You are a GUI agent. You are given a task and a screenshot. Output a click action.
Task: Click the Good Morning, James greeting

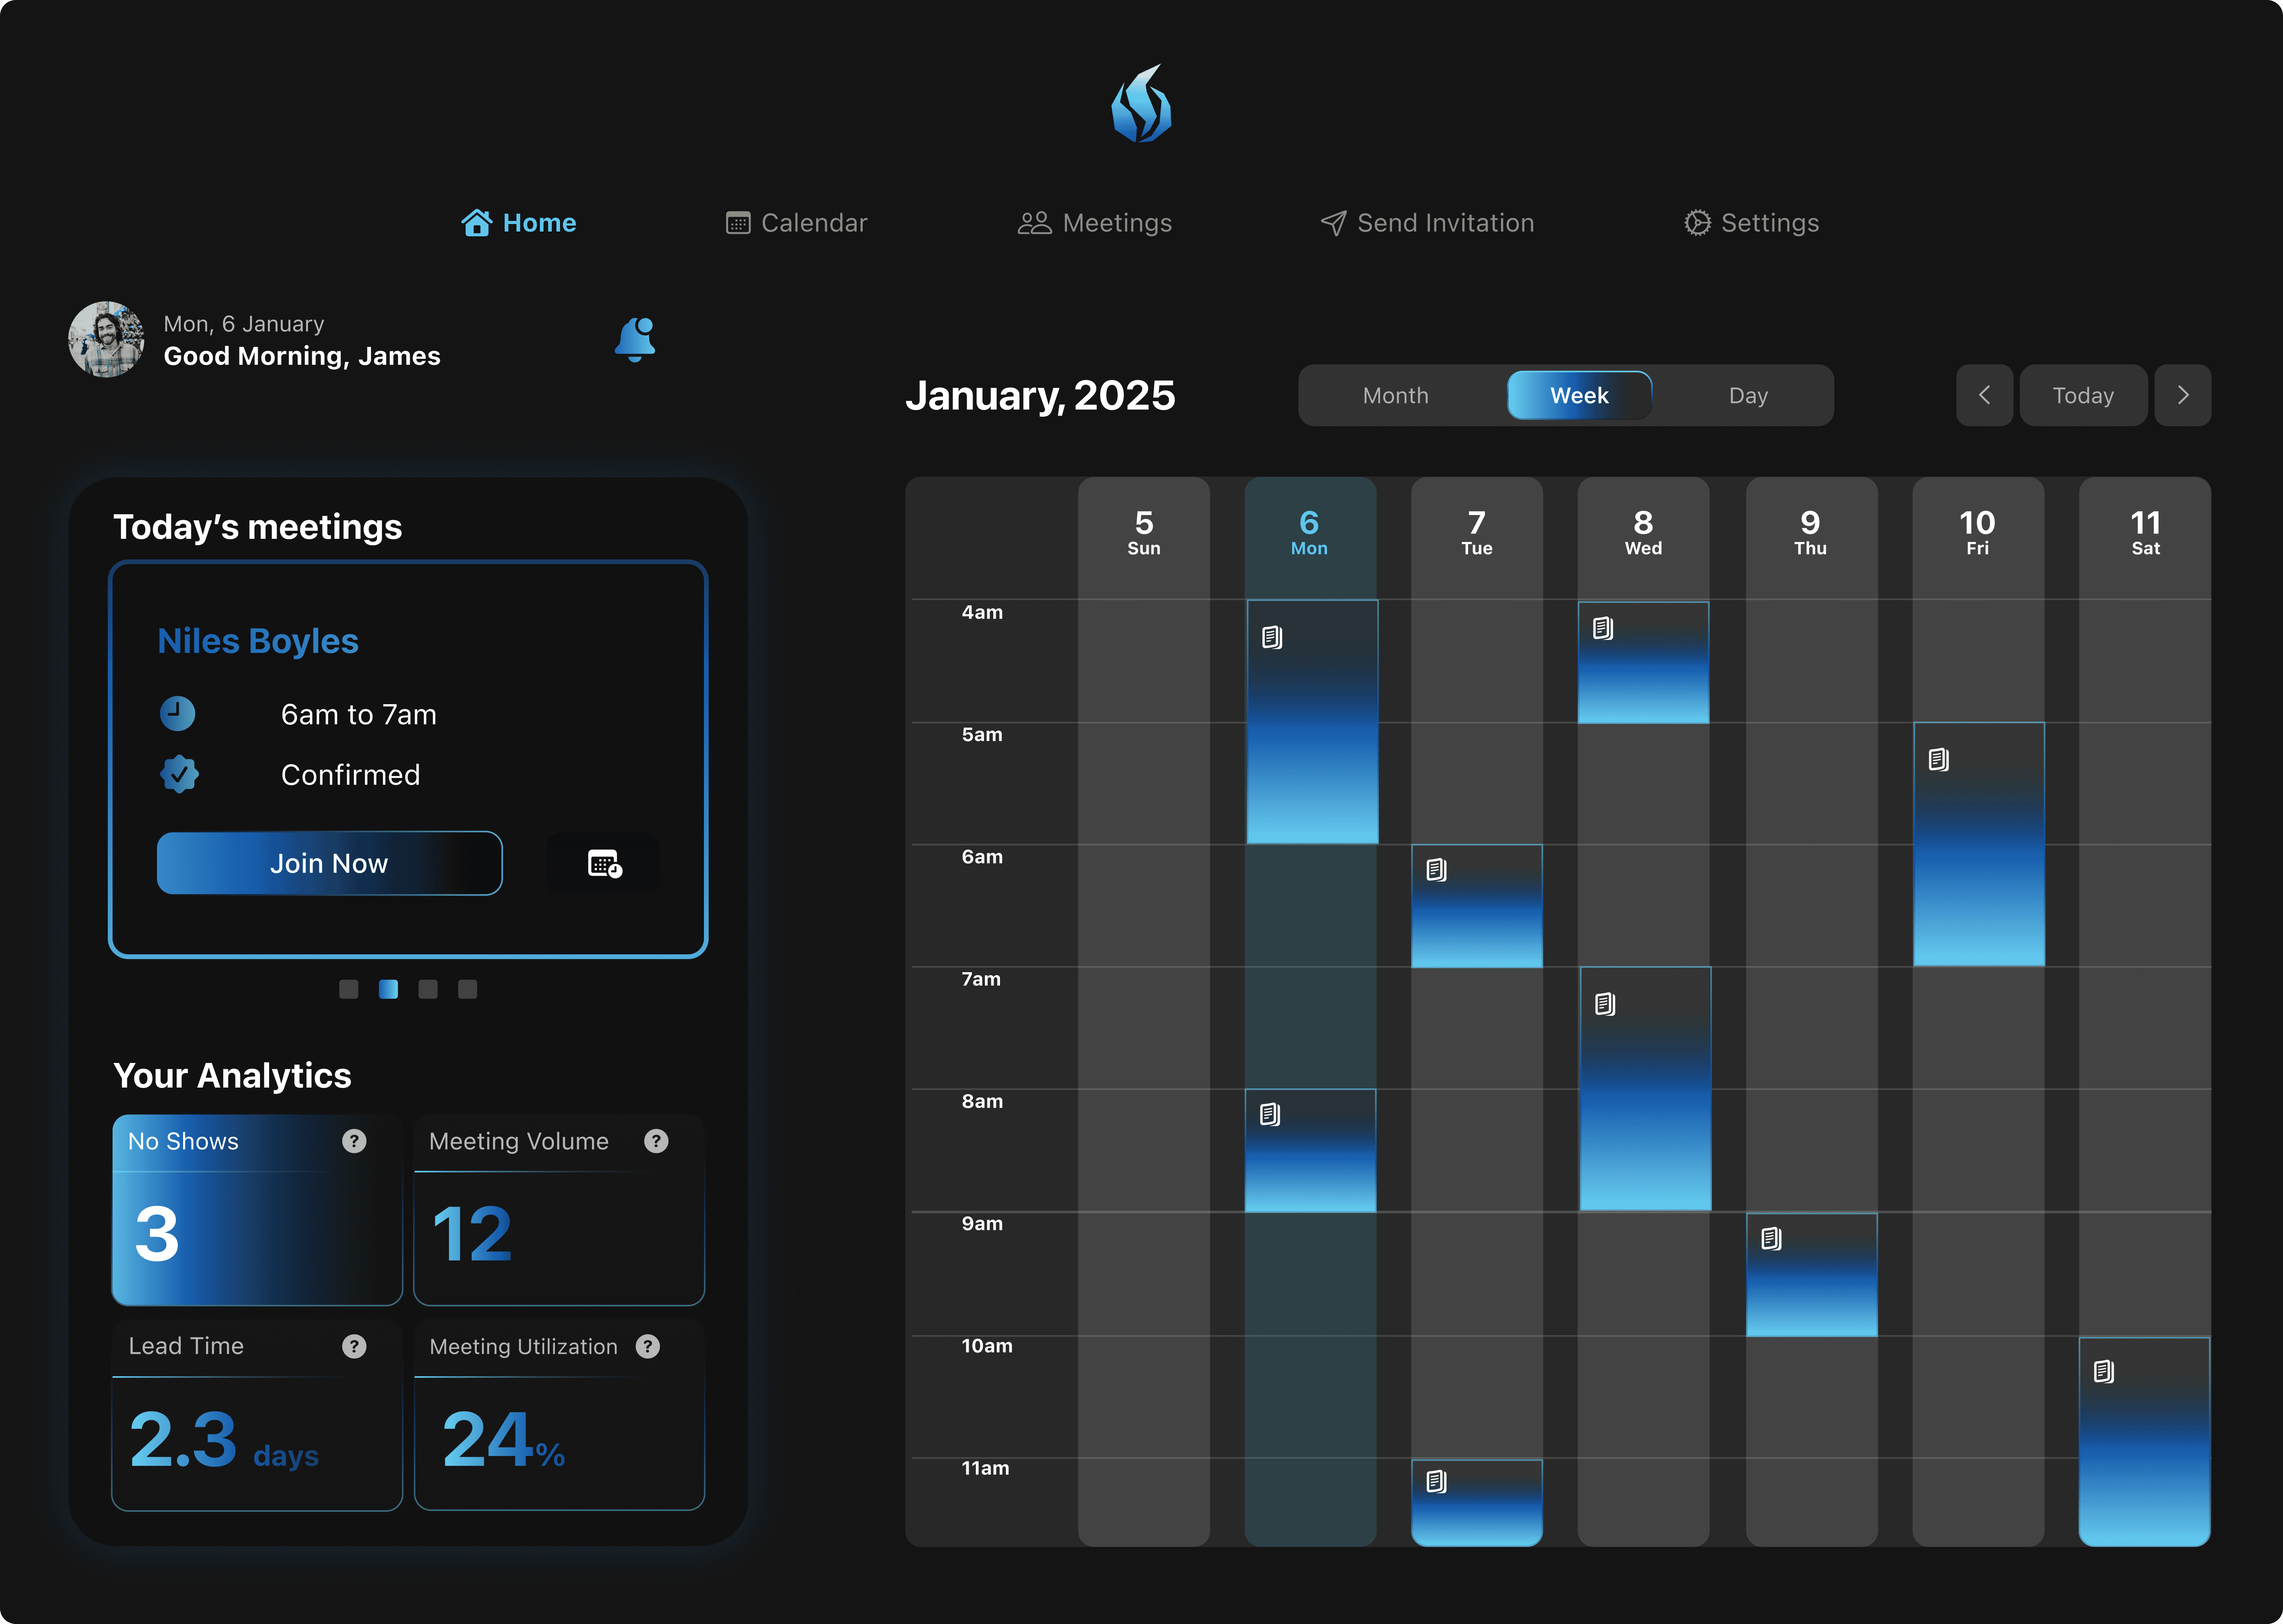pos(302,356)
